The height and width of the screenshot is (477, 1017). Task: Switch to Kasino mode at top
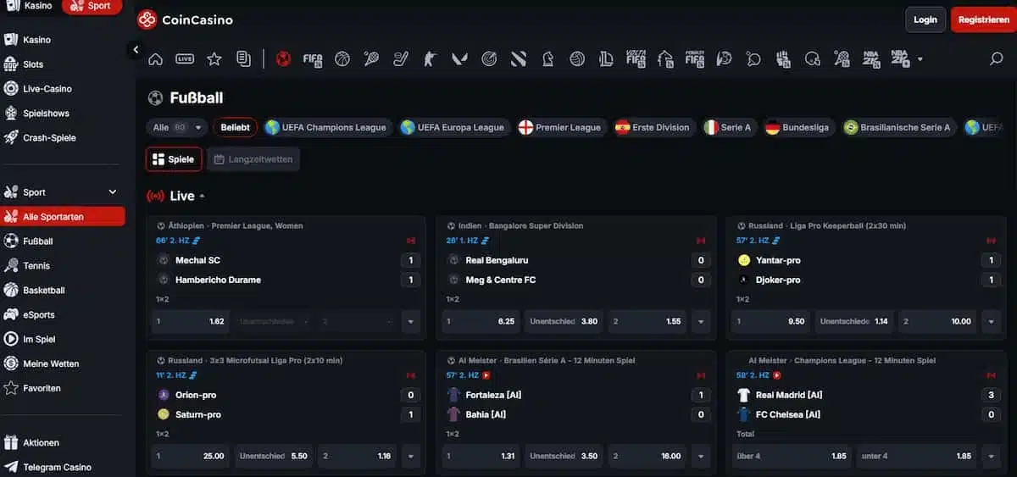pyautogui.click(x=30, y=6)
